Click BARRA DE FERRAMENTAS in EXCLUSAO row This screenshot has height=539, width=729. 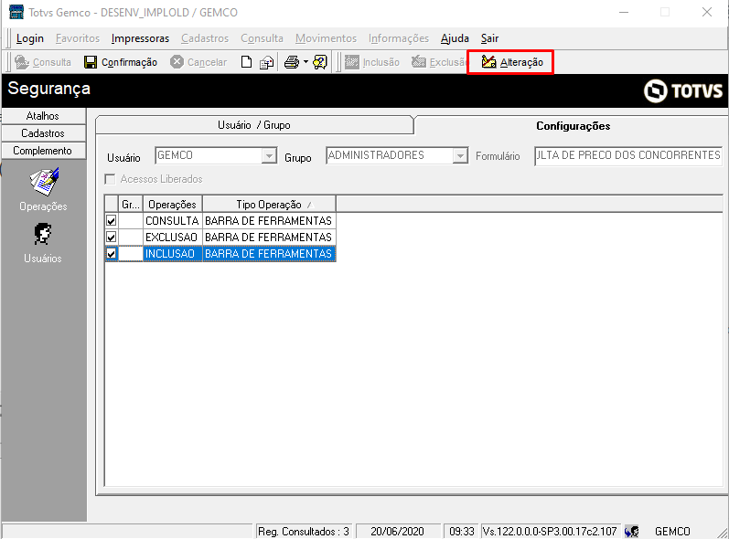[269, 238]
